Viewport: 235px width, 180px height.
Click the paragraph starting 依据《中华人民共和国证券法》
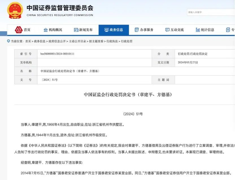(125, 149)
